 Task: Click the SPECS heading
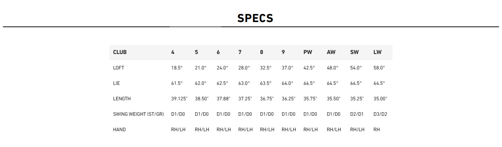click(255, 18)
